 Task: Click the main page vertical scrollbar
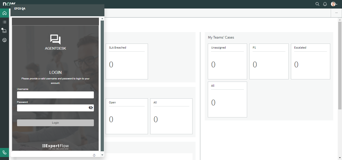coord(340,65)
